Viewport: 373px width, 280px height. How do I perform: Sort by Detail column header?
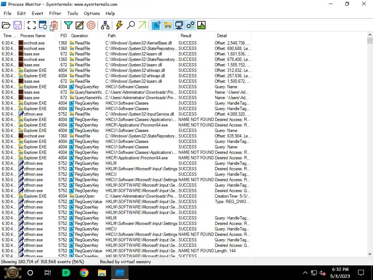point(233,36)
